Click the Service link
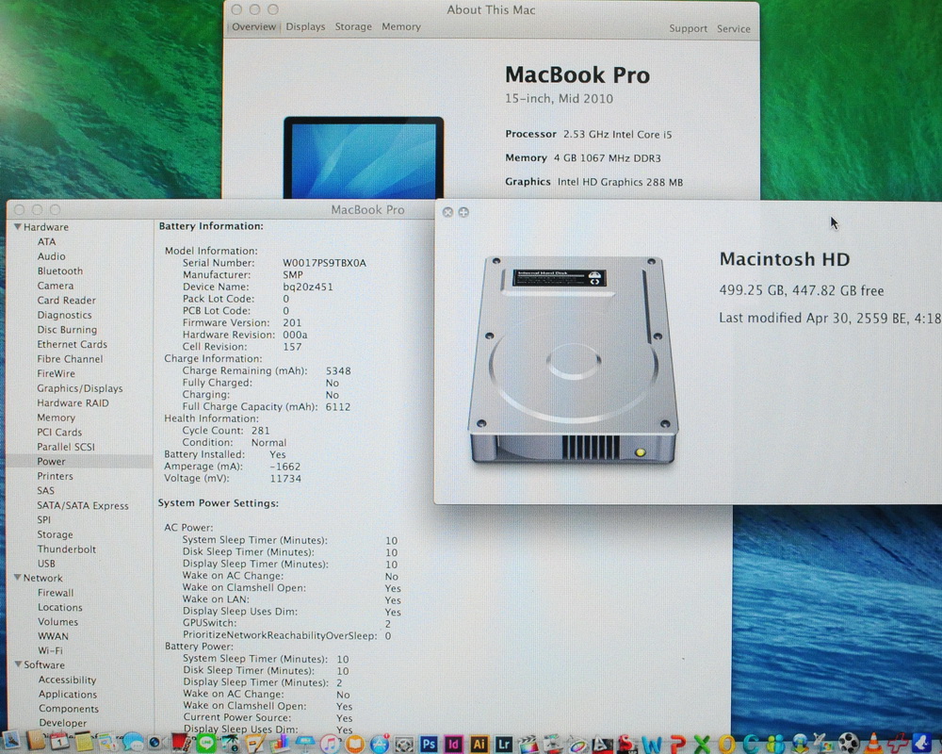The width and height of the screenshot is (942, 754). (x=734, y=29)
